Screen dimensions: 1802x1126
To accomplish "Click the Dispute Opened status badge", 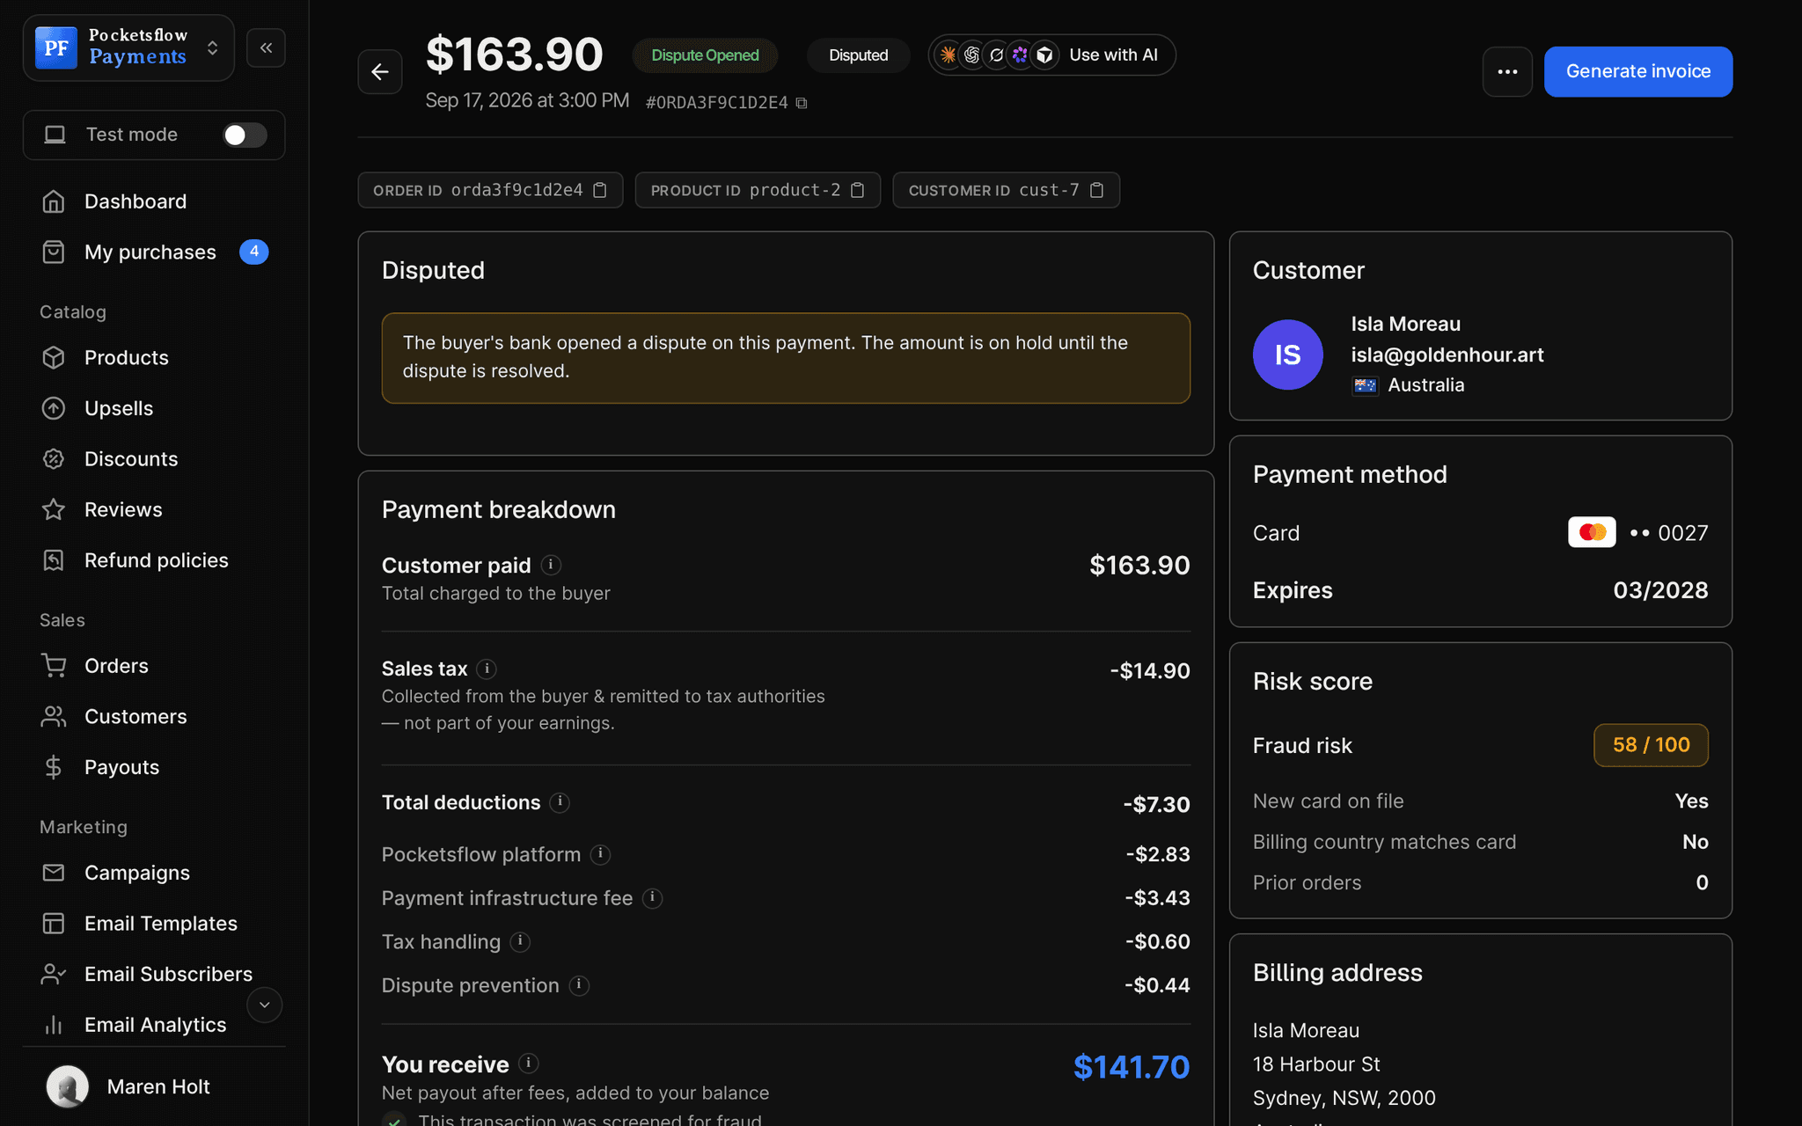I will pos(705,55).
